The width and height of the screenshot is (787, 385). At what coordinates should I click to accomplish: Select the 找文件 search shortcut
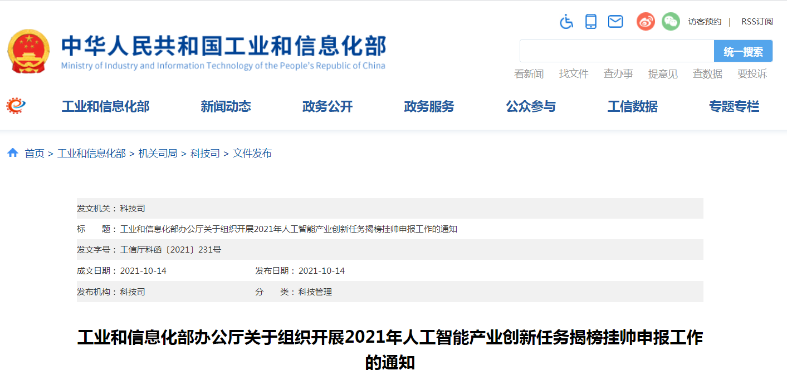tap(574, 73)
